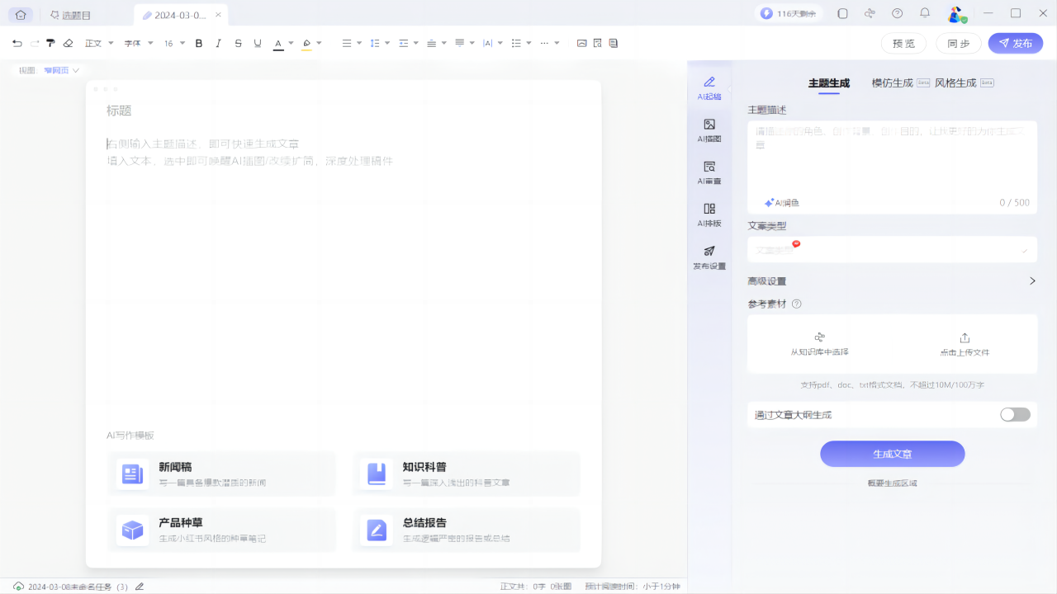Open the AI排版 layout panel
Viewport: 1057px width, 594px height.
click(709, 214)
